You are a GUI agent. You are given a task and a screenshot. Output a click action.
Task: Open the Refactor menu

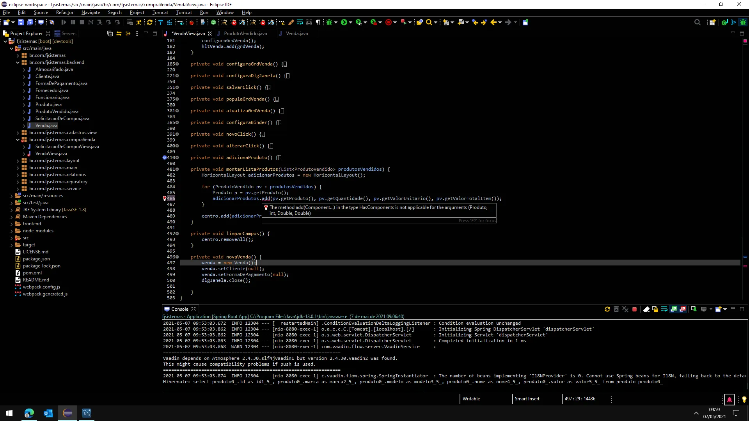(x=64, y=12)
